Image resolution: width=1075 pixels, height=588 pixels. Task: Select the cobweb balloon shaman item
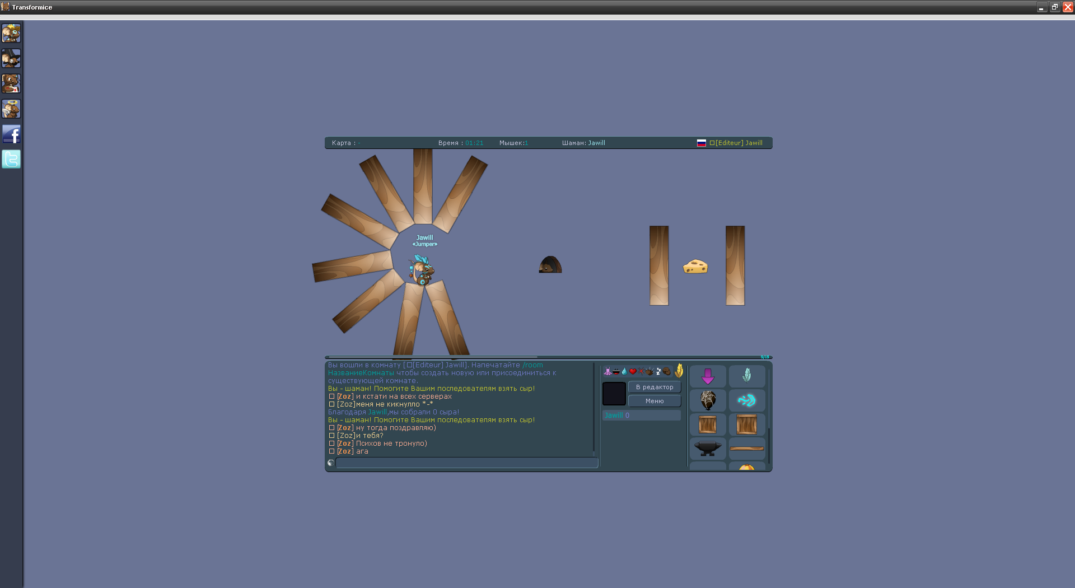tap(708, 400)
